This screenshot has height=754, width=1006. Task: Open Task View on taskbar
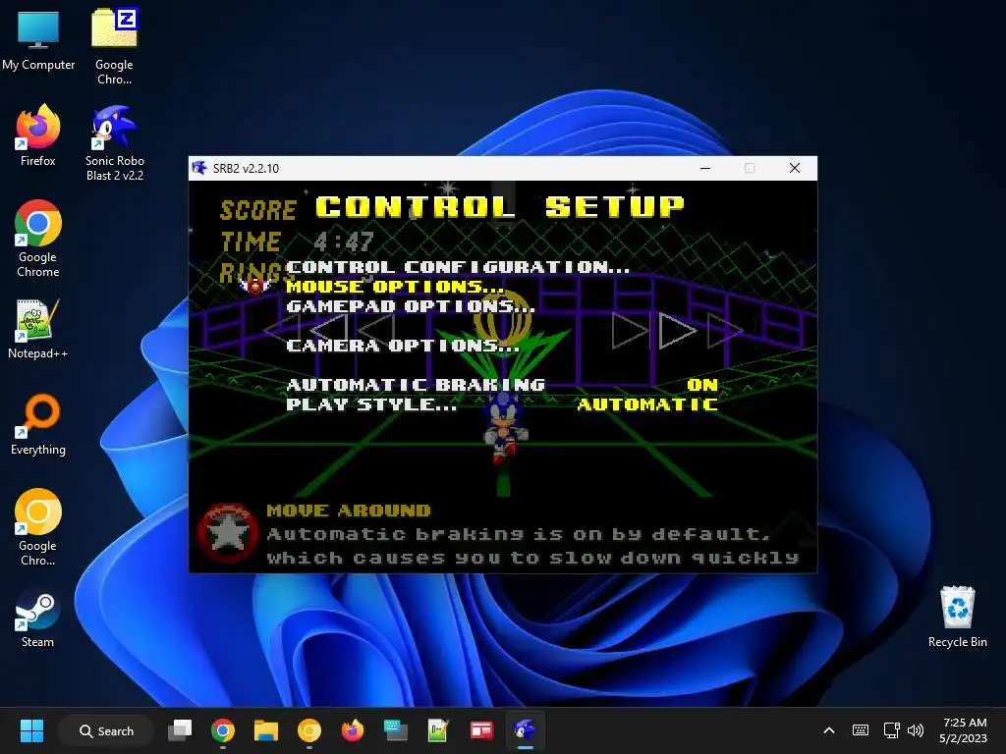tap(180, 730)
